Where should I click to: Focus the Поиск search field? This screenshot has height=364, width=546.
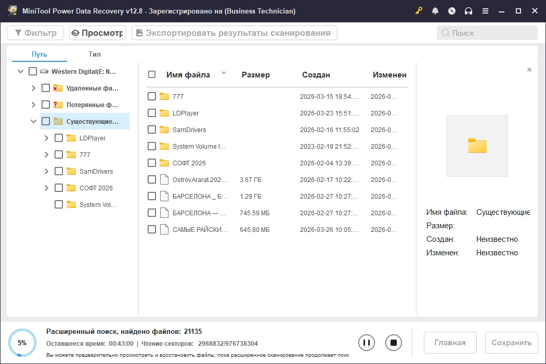coord(487,33)
